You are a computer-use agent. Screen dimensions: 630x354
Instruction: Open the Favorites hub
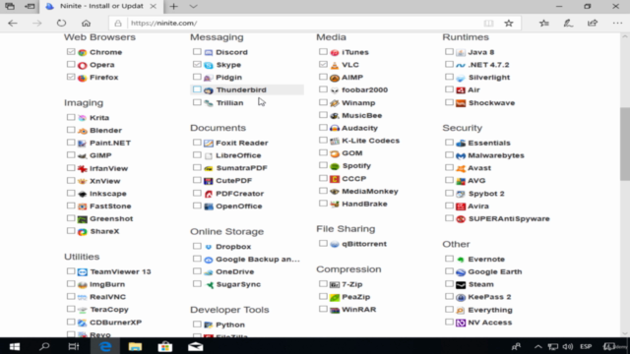point(544,24)
